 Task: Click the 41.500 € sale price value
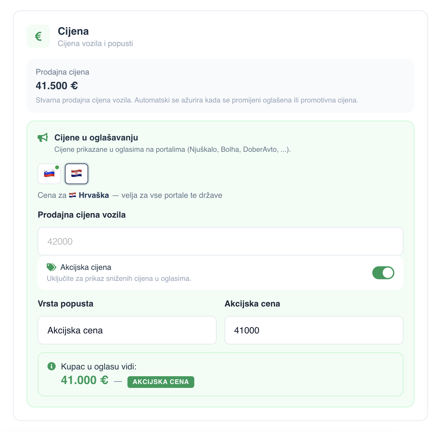(x=57, y=86)
